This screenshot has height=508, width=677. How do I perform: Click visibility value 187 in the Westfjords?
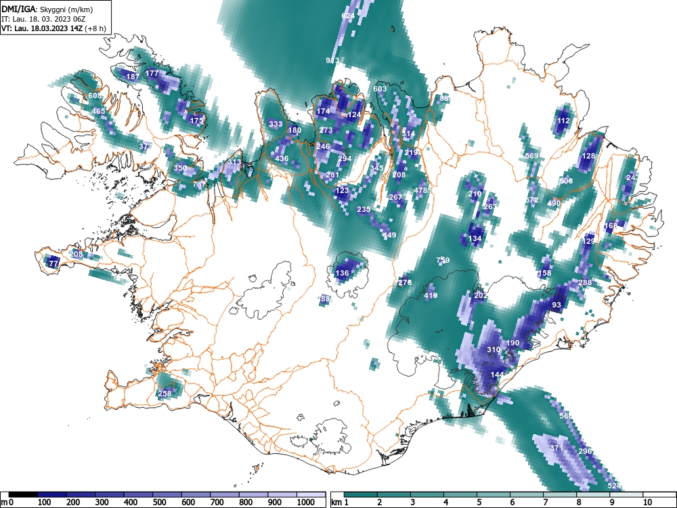tap(133, 77)
